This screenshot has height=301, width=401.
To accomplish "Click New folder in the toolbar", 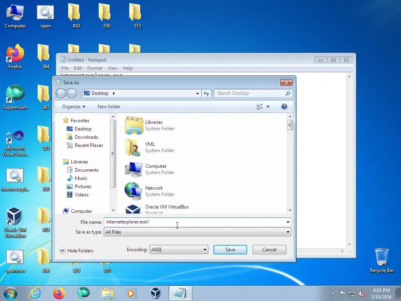I will click(x=109, y=107).
